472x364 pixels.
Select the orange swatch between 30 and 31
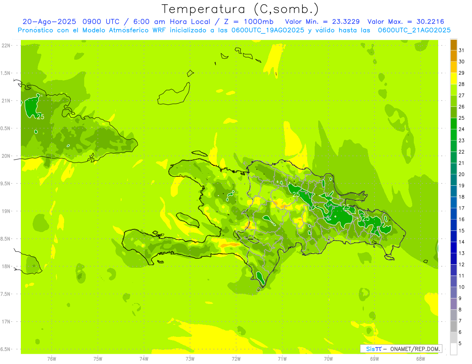pyautogui.click(x=454, y=56)
